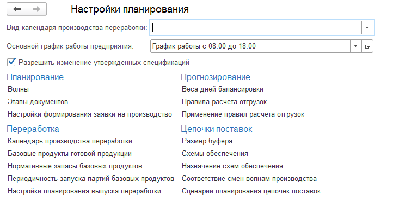Expand the main work schedule dropdown
The height and width of the screenshot is (218, 393).
(356, 46)
